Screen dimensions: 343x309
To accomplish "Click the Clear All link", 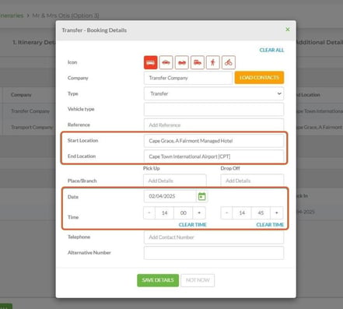I will [271, 50].
